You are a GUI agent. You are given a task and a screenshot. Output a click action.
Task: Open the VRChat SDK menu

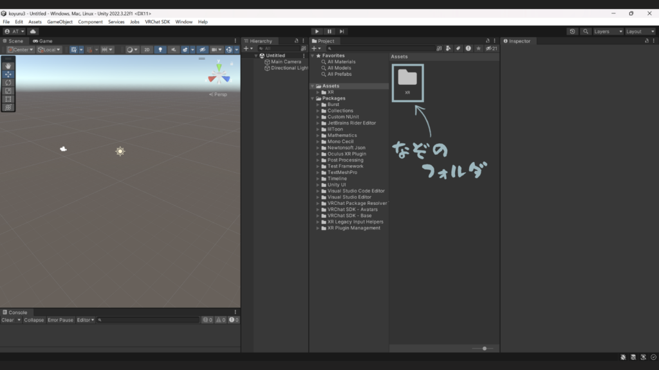158,22
